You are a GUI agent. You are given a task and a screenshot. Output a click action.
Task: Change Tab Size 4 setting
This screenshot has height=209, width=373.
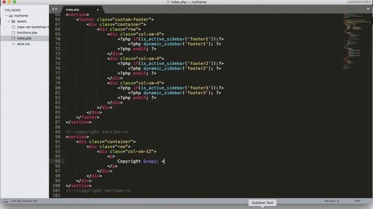[x=331, y=201]
